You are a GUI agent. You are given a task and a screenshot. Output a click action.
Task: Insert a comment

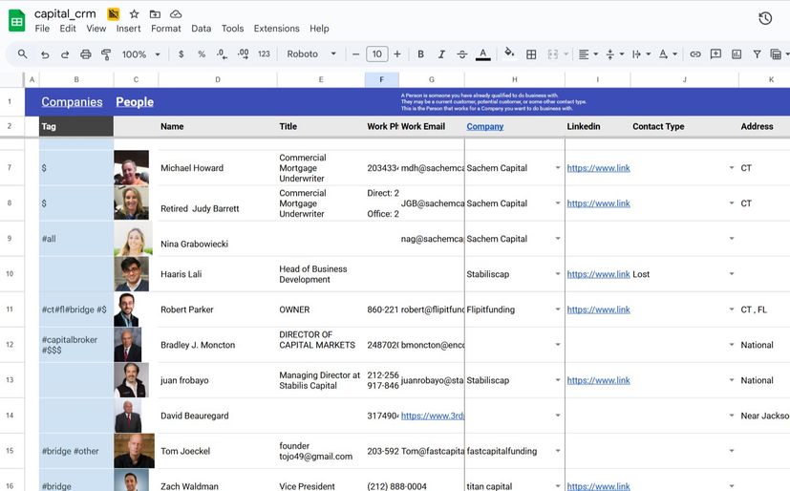(x=715, y=53)
